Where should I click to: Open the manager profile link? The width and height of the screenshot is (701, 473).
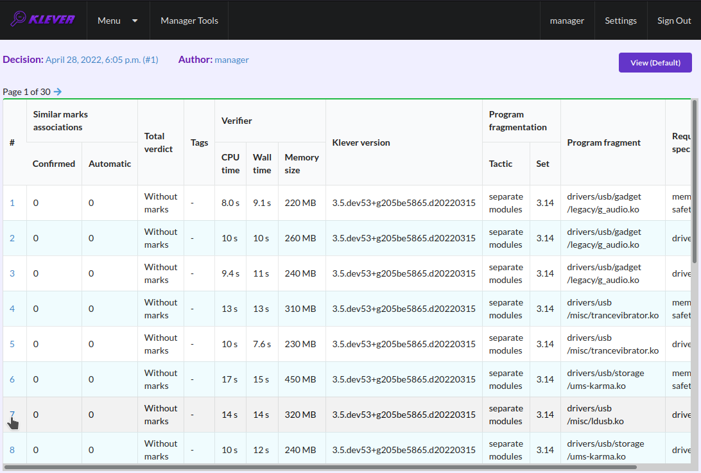pos(567,21)
